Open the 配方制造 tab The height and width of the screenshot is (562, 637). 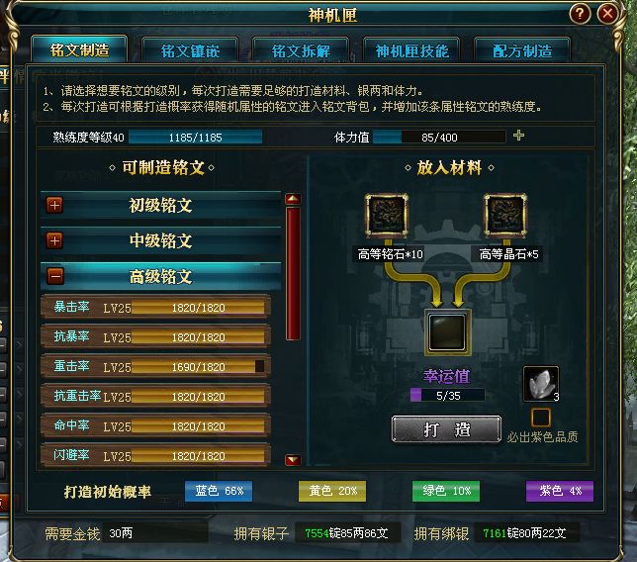coord(522,50)
